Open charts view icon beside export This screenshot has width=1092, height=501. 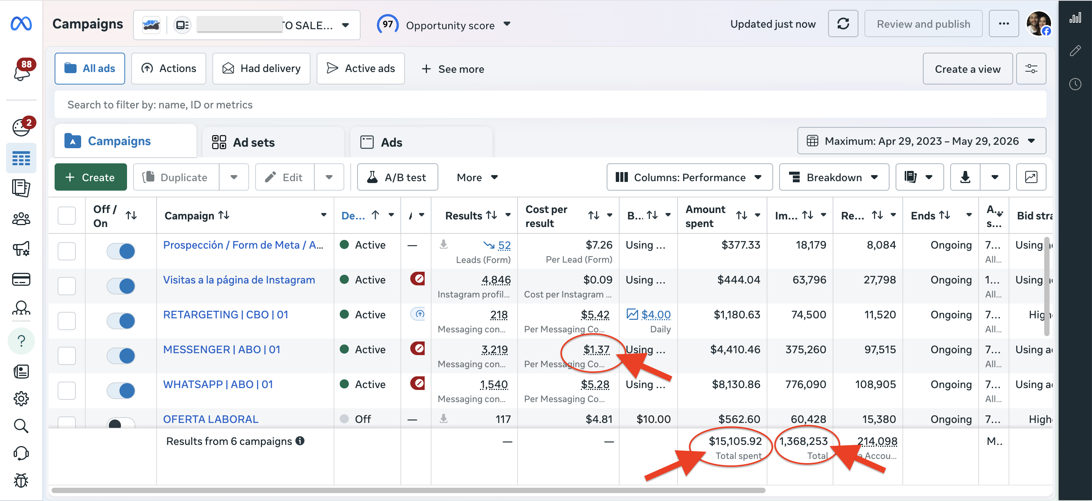tap(1031, 177)
